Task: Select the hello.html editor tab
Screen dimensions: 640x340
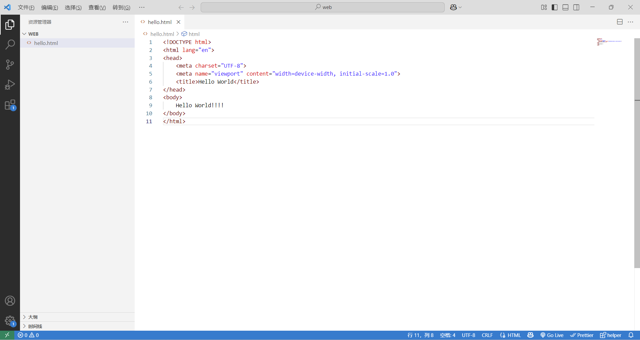Action: (159, 22)
